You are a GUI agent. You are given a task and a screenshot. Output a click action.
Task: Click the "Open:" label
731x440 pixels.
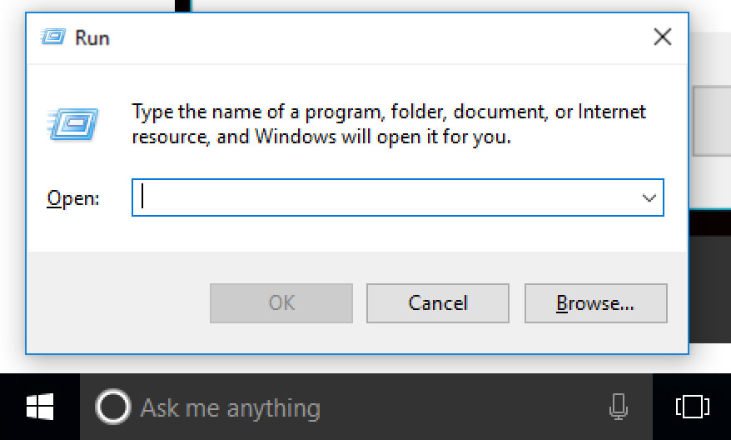click(72, 199)
